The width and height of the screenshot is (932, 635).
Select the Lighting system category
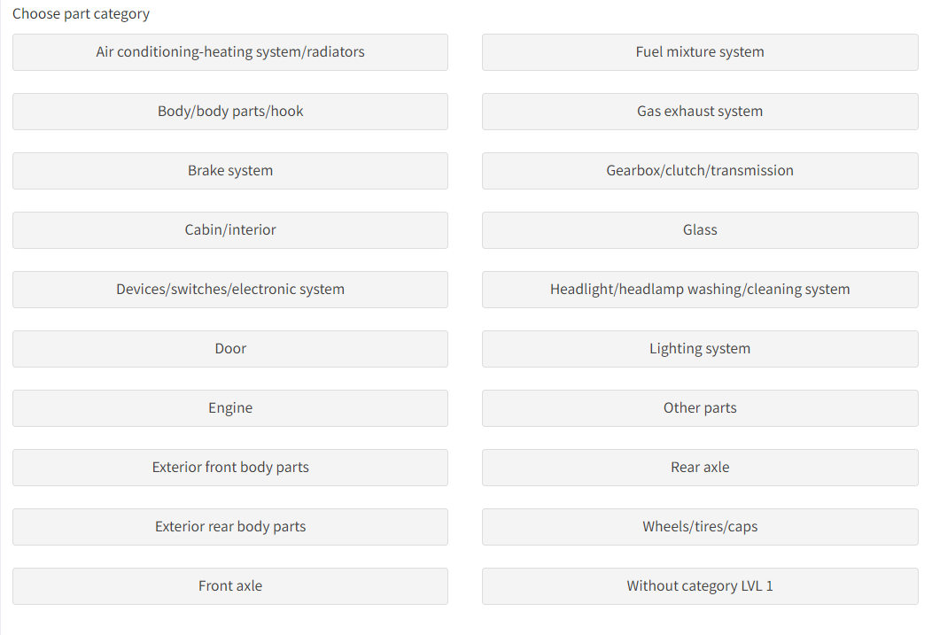700,349
